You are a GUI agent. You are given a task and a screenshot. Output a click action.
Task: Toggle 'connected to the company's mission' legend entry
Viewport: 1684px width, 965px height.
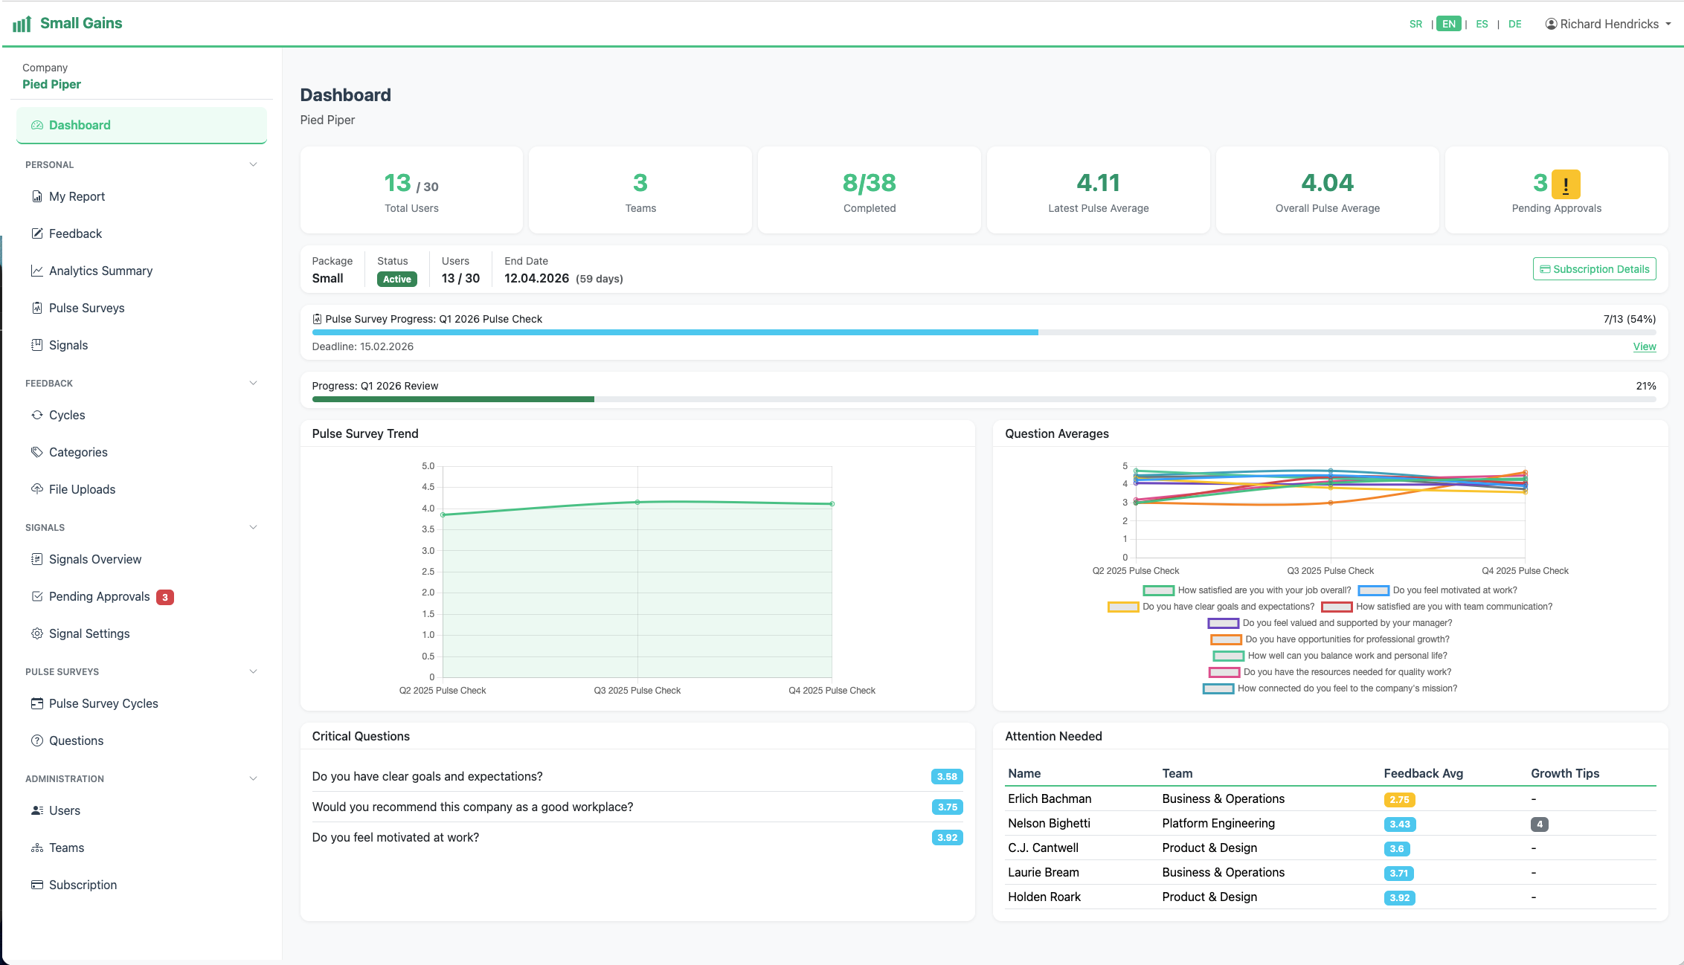(1330, 688)
